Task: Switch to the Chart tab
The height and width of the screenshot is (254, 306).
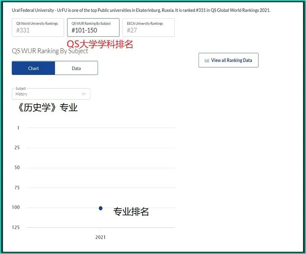Action: click(33, 68)
